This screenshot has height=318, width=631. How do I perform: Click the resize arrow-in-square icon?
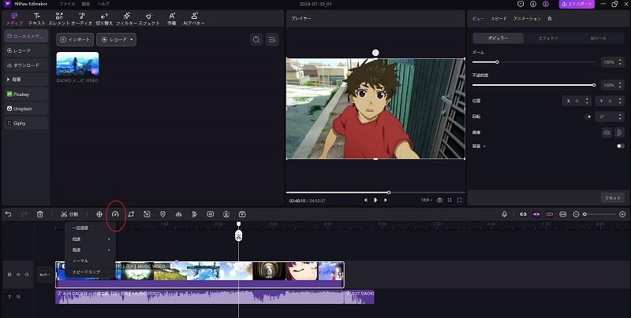[147, 214]
